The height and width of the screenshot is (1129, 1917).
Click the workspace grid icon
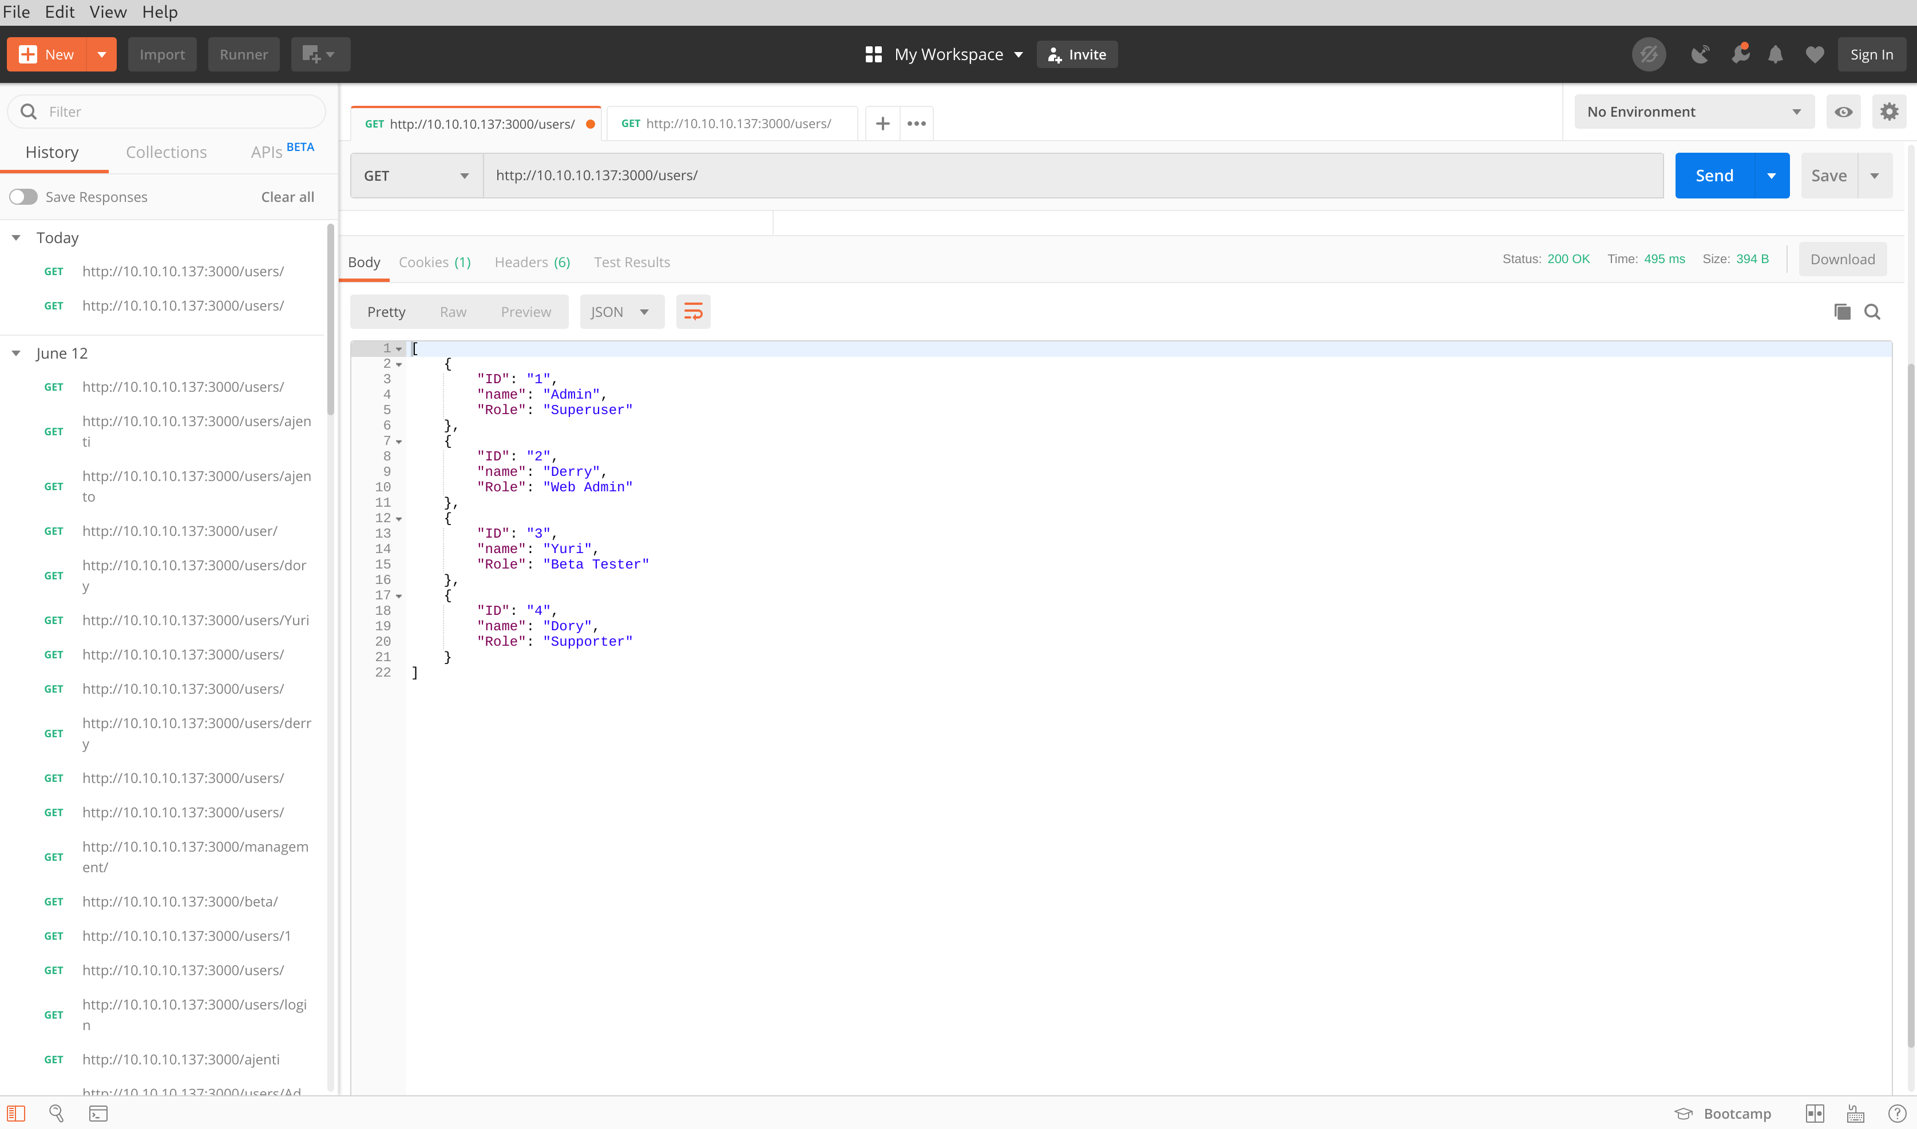873,54
